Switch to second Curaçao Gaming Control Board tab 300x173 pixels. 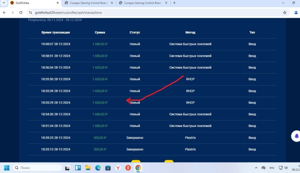click(x=143, y=3)
